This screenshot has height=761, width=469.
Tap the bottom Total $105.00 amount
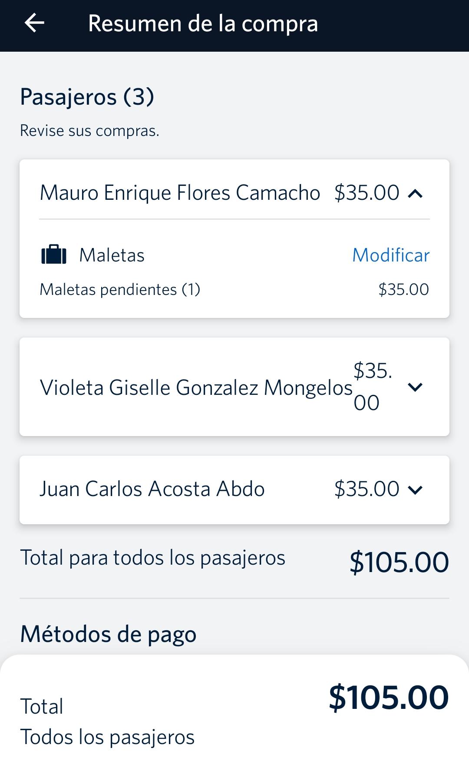click(x=389, y=698)
